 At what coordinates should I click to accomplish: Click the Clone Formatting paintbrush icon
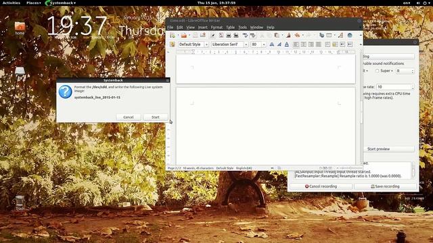(x=288, y=35)
